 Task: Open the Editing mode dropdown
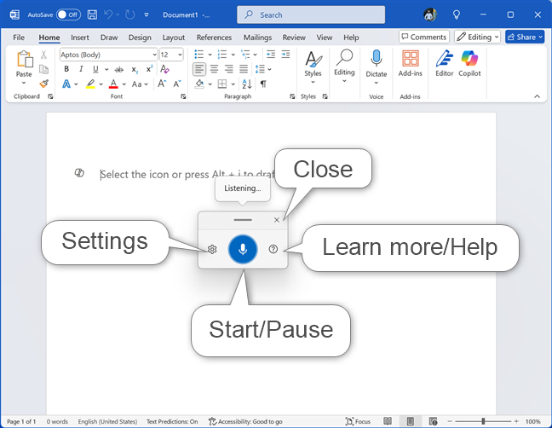(477, 37)
